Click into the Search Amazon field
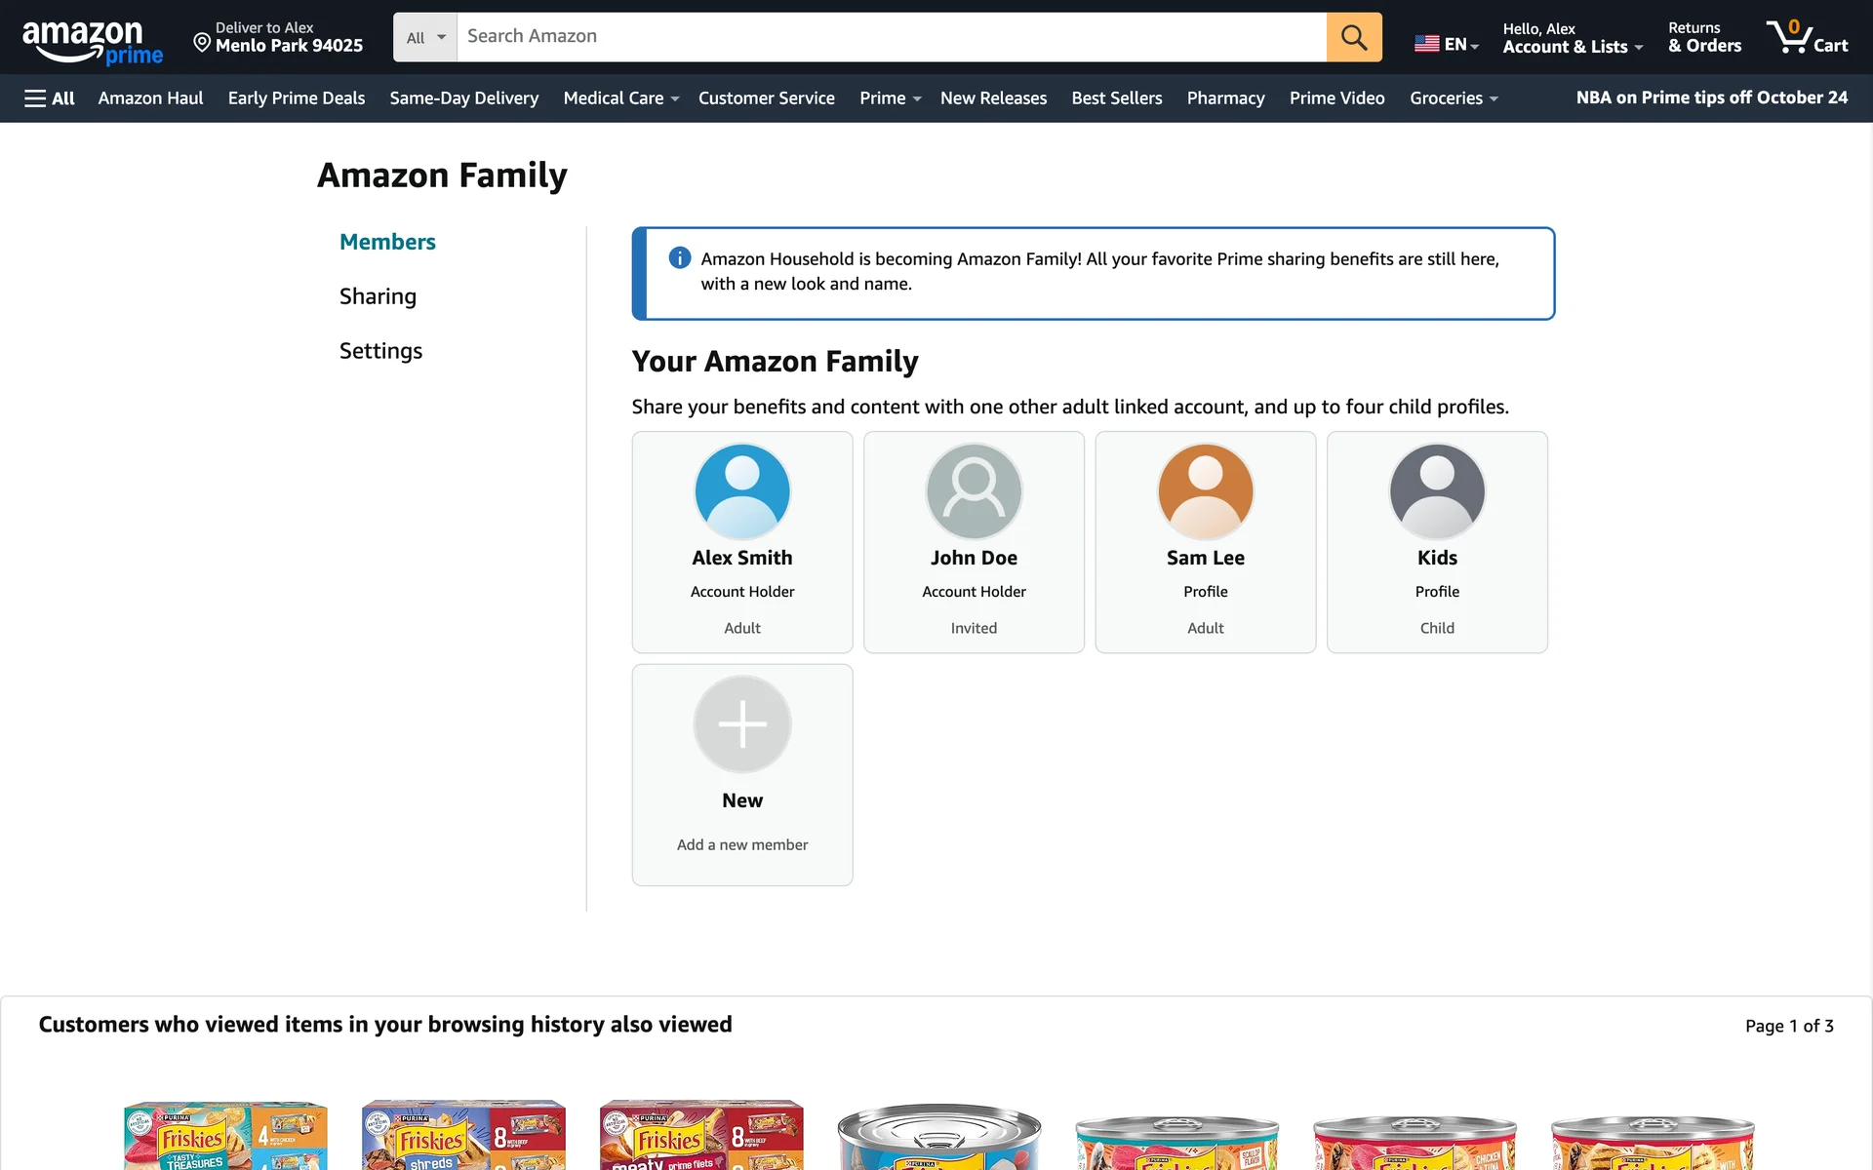Image resolution: width=1873 pixels, height=1170 pixels. (x=890, y=37)
